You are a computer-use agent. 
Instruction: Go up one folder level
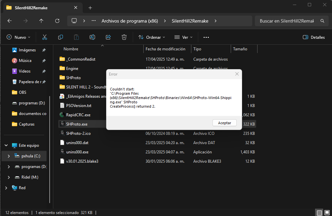41,21
